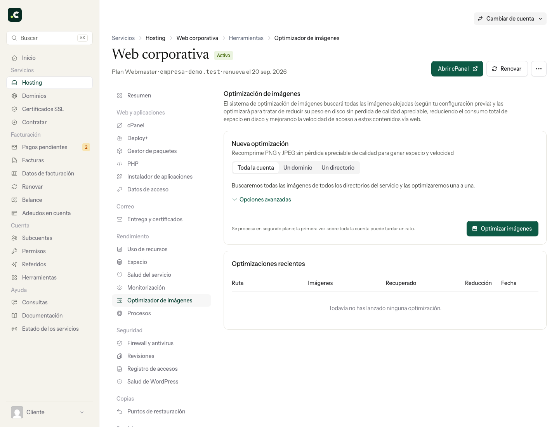Select the Toda la cuenta tab
This screenshot has height=427, width=559.
(x=256, y=168)
